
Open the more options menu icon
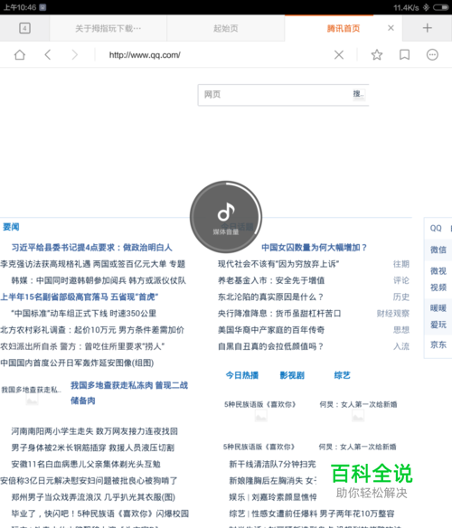coord(432,54)
